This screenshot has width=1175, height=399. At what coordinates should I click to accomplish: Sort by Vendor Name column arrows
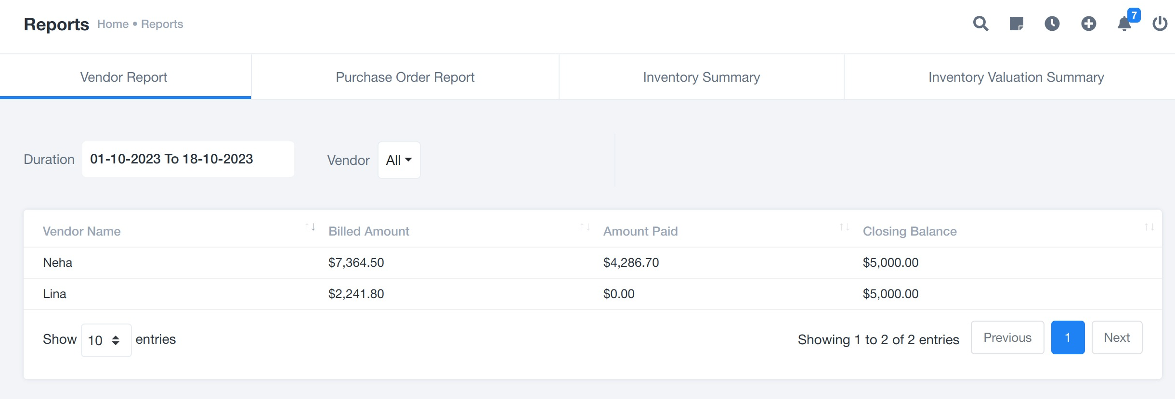click(x=310, y=227)
